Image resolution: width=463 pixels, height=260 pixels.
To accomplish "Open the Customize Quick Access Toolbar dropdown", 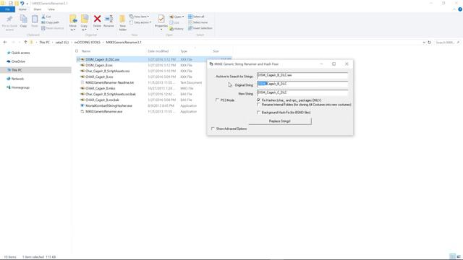I will coord(27,4).
